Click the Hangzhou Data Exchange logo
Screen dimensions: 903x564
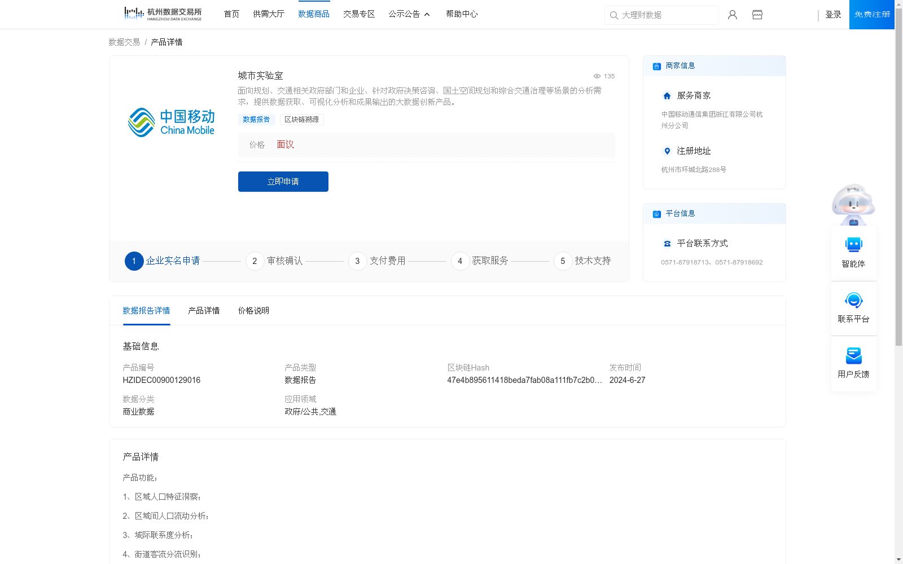click(163, 14)
